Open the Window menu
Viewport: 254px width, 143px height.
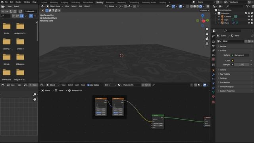tap(27, 2)
